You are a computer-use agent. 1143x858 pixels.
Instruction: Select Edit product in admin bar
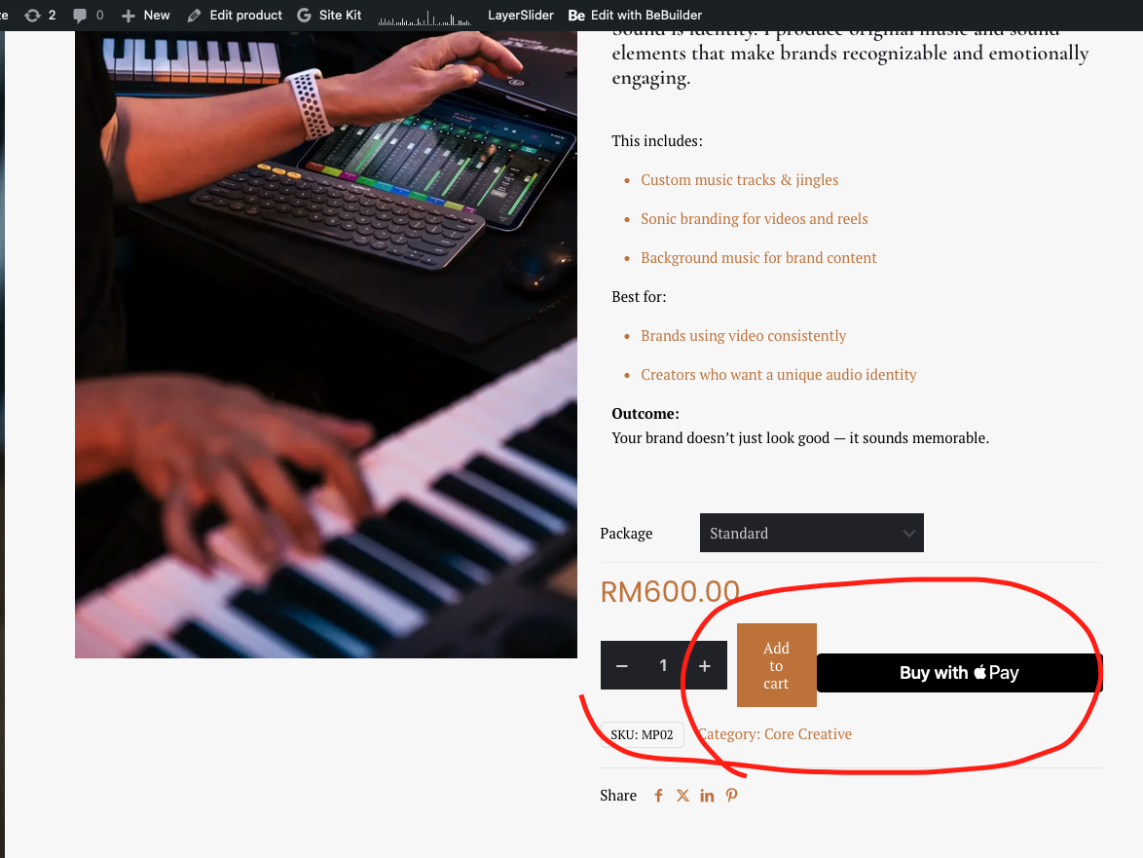pos(235,16)
